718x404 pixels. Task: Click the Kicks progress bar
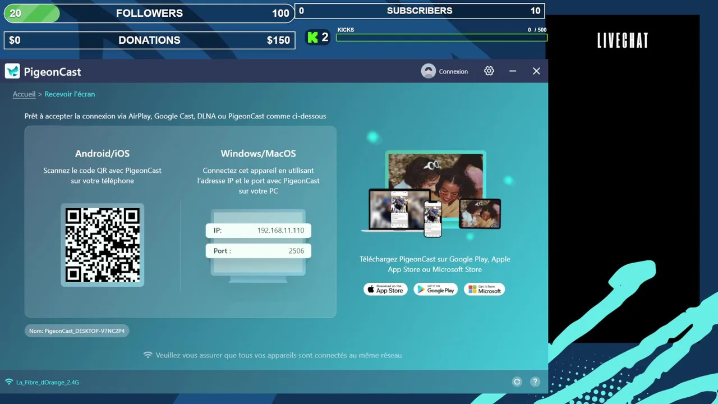[x=441, y=38]
